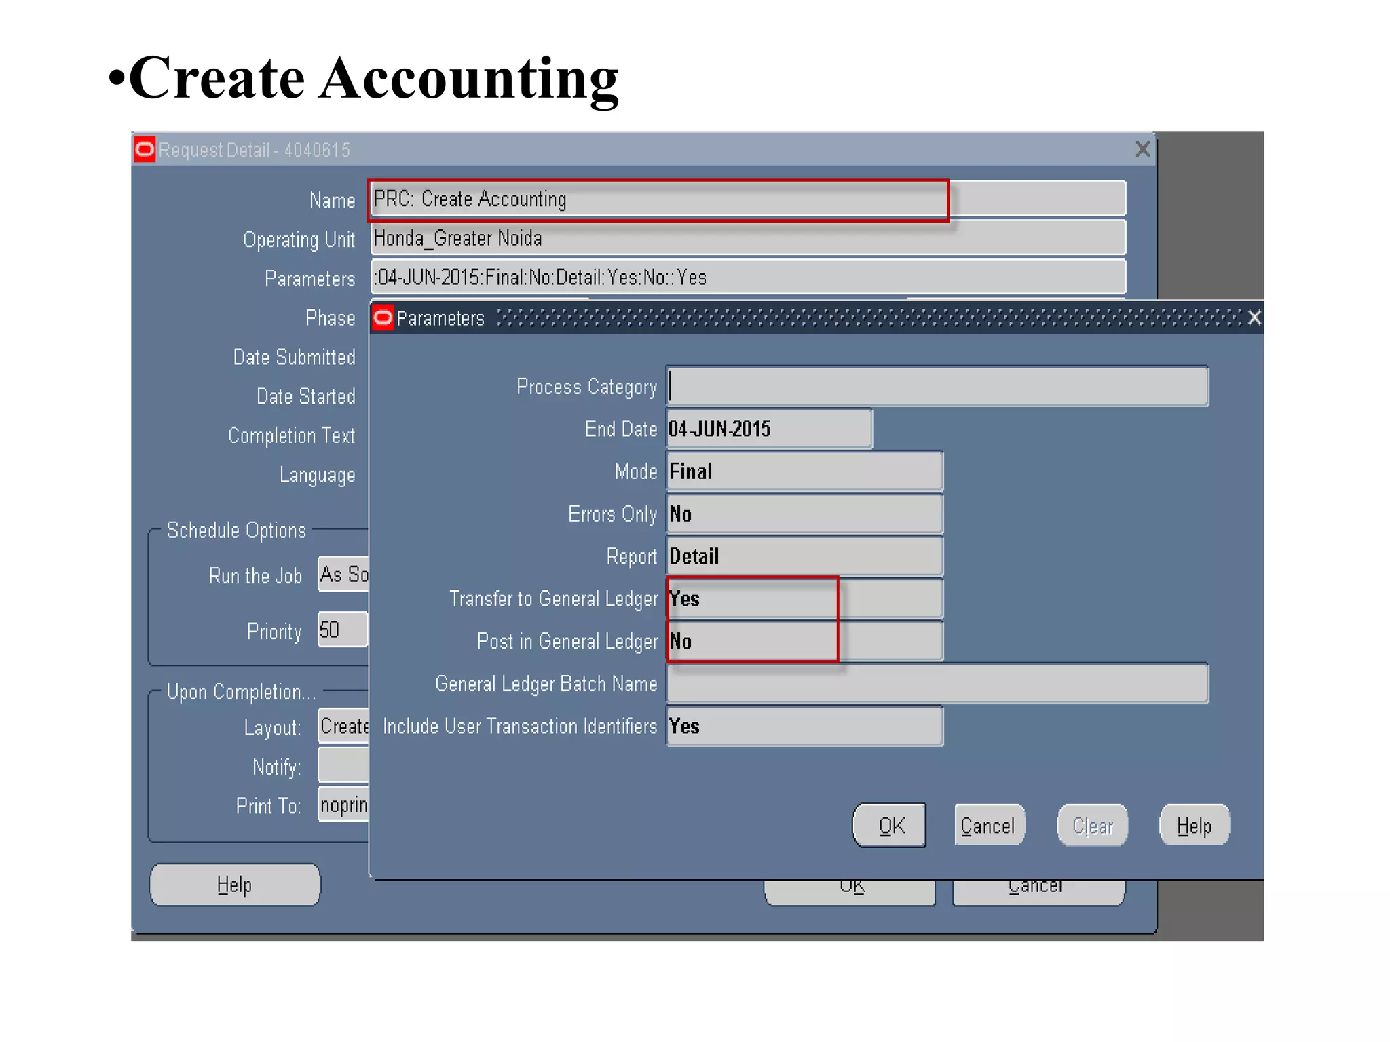
Task: Click the Report field showing Detail
Action: point(805,556)
